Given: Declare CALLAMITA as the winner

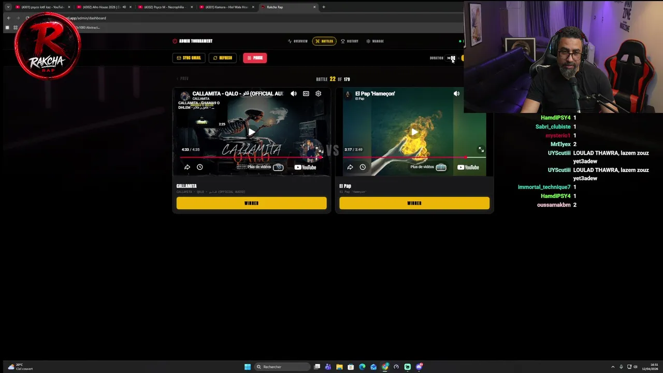Looking at the screenshot, I should (x=251, y=203).
